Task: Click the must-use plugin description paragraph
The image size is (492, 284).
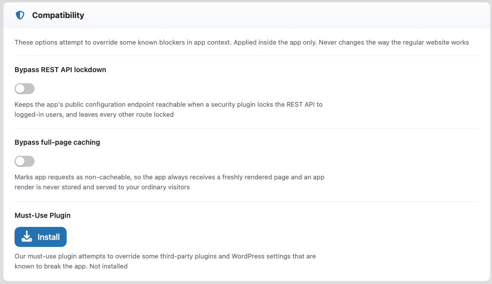Action: (x=165, y=261)
